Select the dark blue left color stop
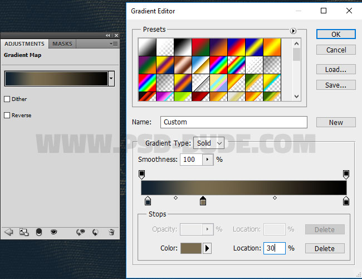The width and height of the screenshot is (362, 279). pyautogui.click(x=148, y=201)
